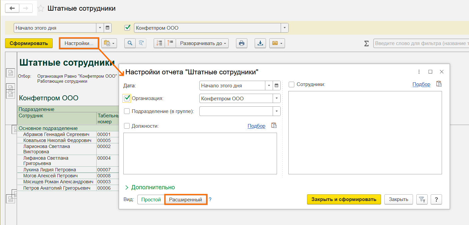Save report using download icon
The height and width of the screenshot is (225, 469).
click(x=260, y=43)
